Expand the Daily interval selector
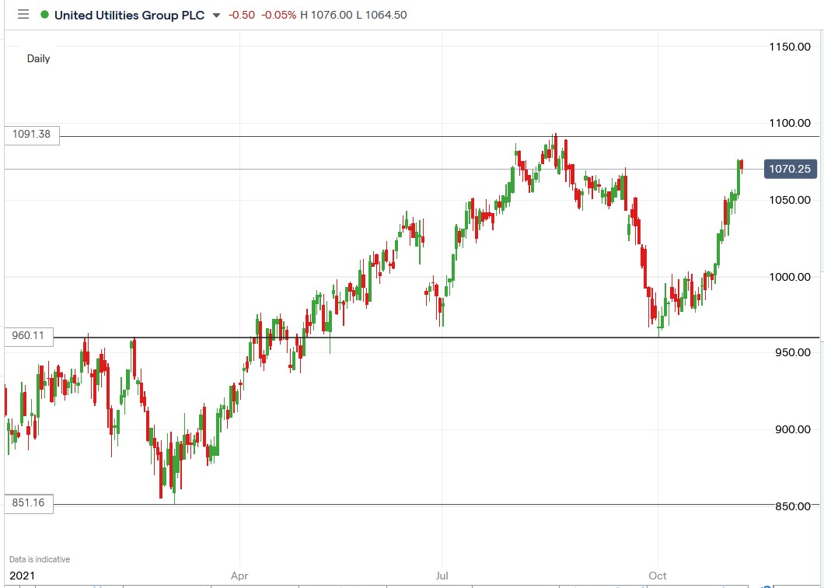Screen dimensions: 824x588 click(x=38, y=58)
